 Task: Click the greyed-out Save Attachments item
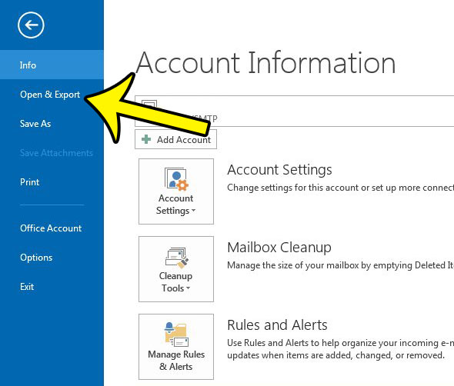pos(56,153)
